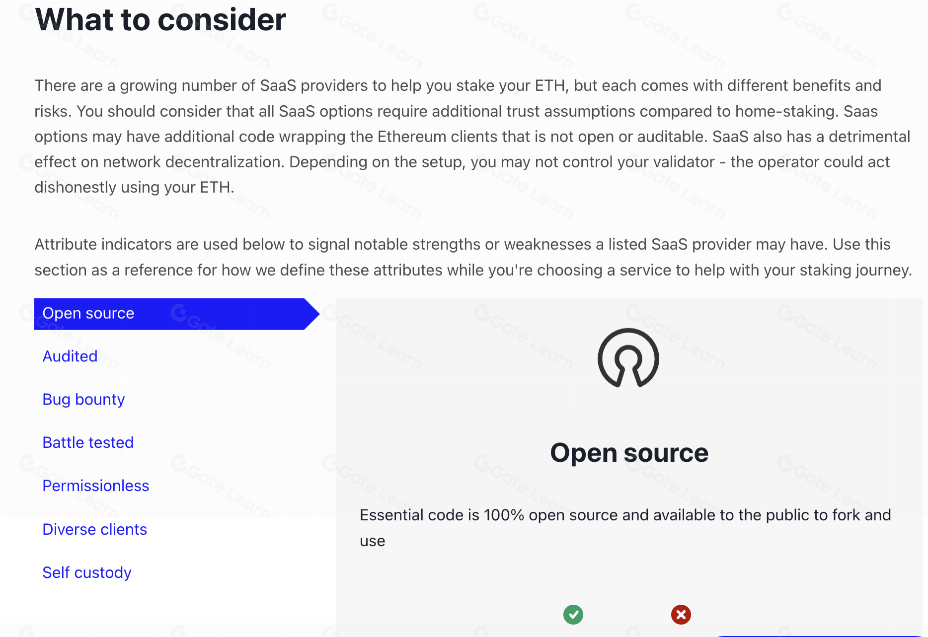Click the red X cross icon
Viewport: 928px width, 637px height.
681,615
